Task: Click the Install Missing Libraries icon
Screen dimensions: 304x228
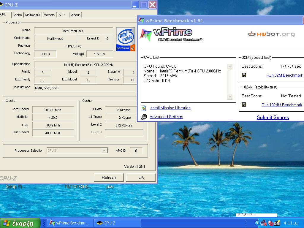Action: tap(143, 108)
